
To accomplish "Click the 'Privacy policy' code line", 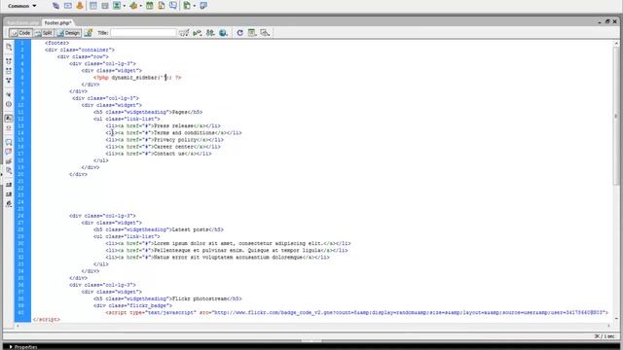I will click(x=165, y=140).
